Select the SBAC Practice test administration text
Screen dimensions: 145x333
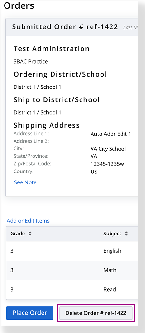coord(31,62)
